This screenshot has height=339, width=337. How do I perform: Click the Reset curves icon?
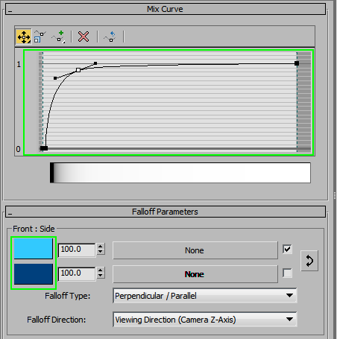[110, 37]
